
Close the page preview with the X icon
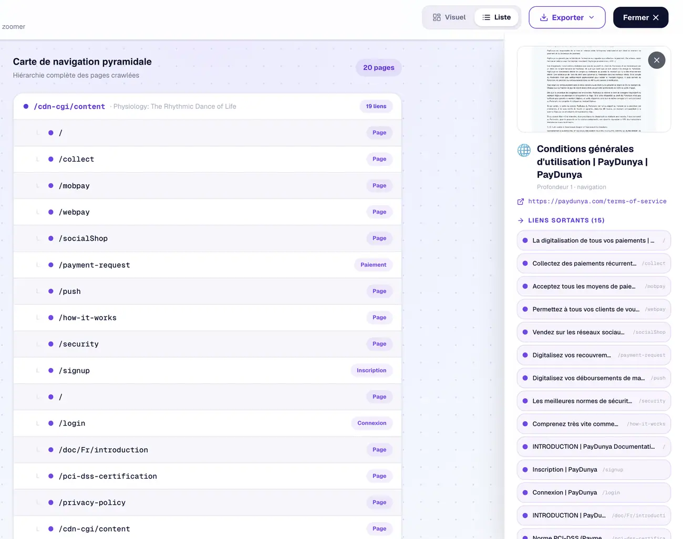point(656,60)
